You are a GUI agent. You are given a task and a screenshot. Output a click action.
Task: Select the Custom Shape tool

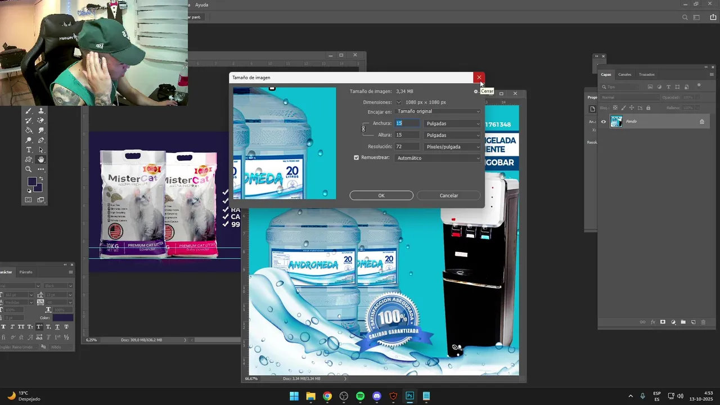click(x=28, y=159)
